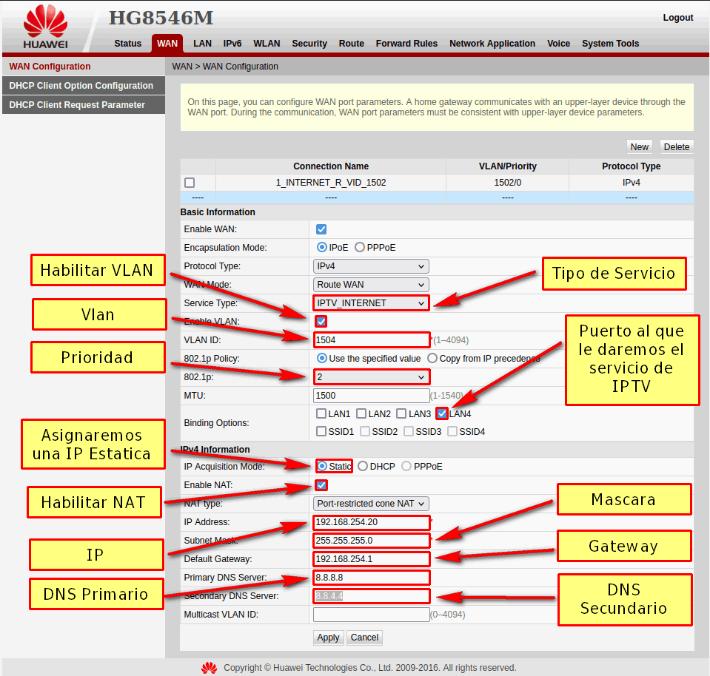710x676 pixels.
Task: Click the Default Gateway field
Action: [372, 559]
